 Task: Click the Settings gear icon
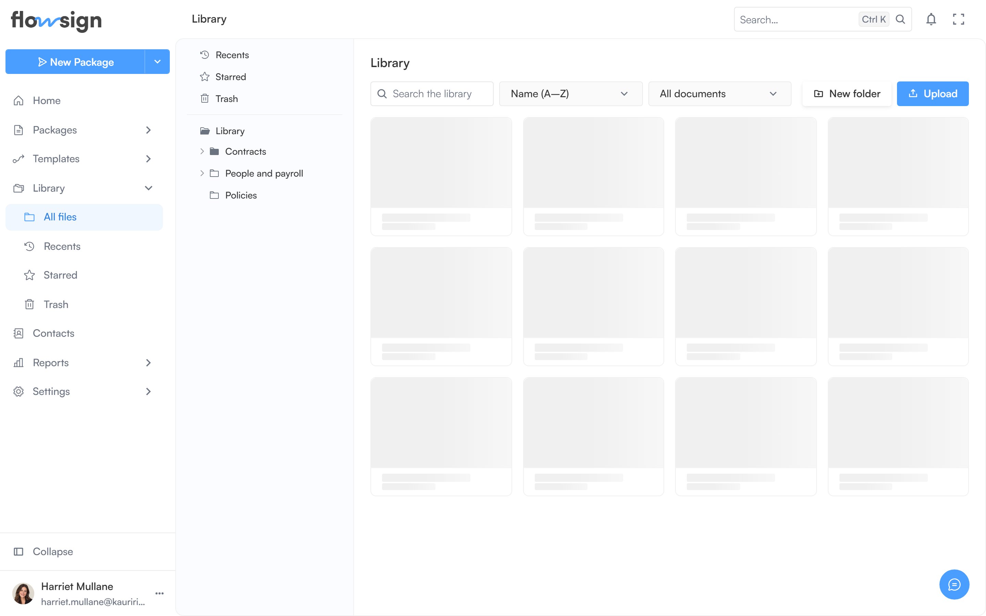pos(18,392)
